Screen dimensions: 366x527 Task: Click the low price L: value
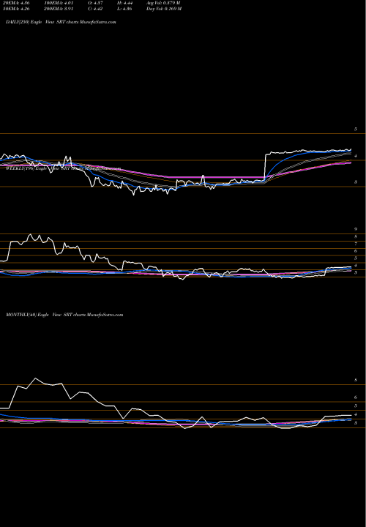click(124, 9)
